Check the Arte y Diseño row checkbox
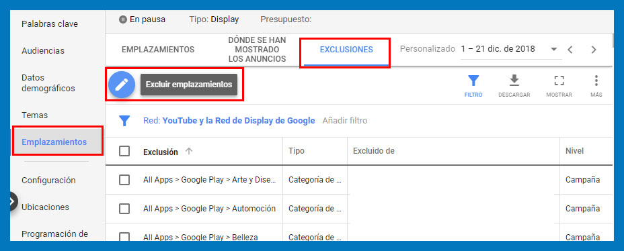This screenshot has width=624, height=251. (124, 180)
